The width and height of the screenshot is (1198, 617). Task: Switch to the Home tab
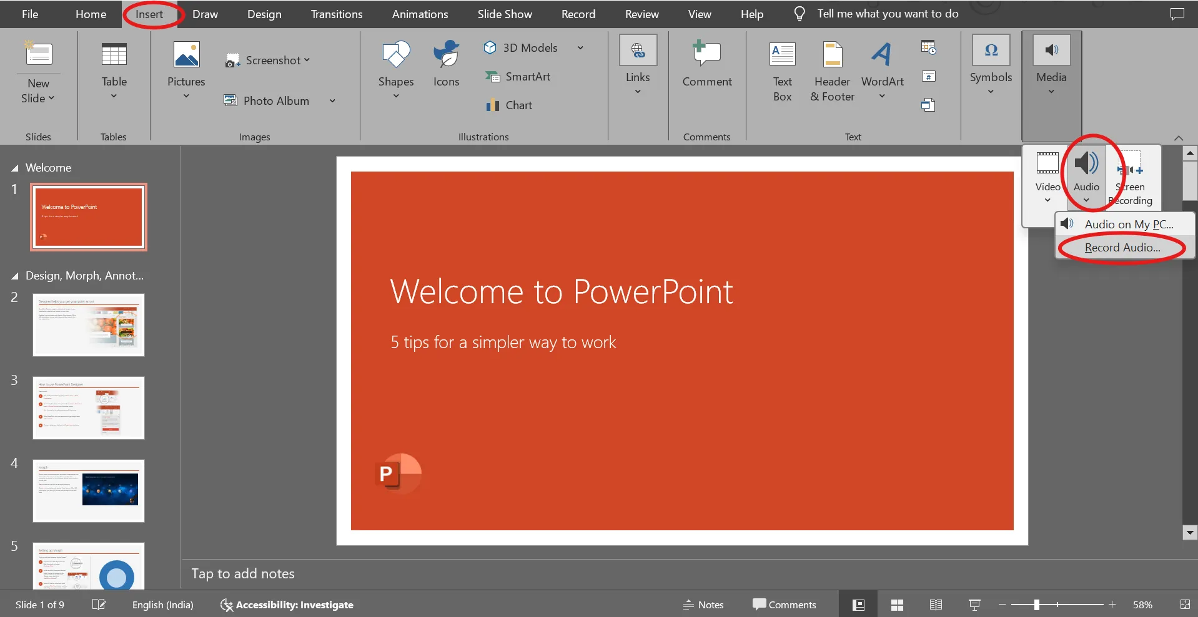pos(91,14)
